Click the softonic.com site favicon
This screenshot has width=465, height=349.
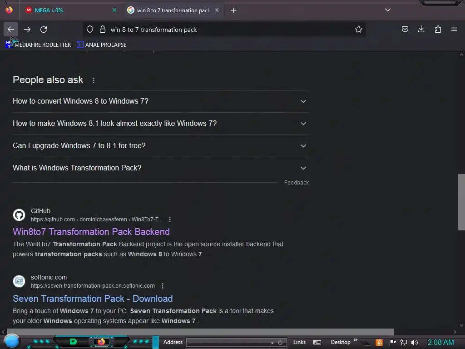19,281
